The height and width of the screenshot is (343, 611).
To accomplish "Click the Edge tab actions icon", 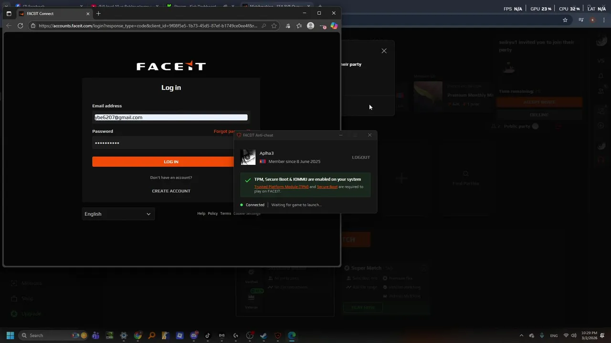I will tap(9, 13).
